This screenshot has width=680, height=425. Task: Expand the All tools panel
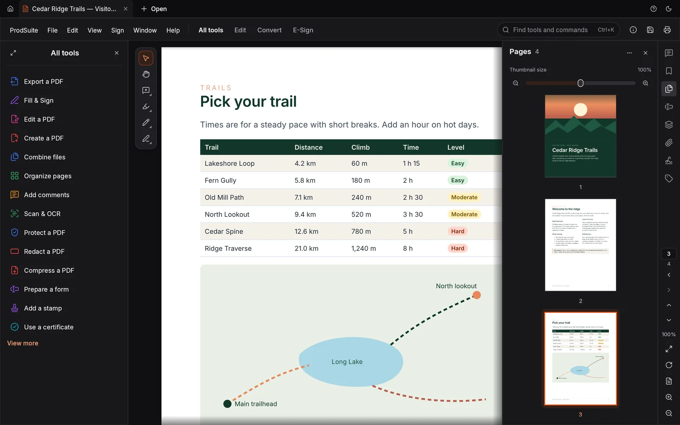[13, 53]
